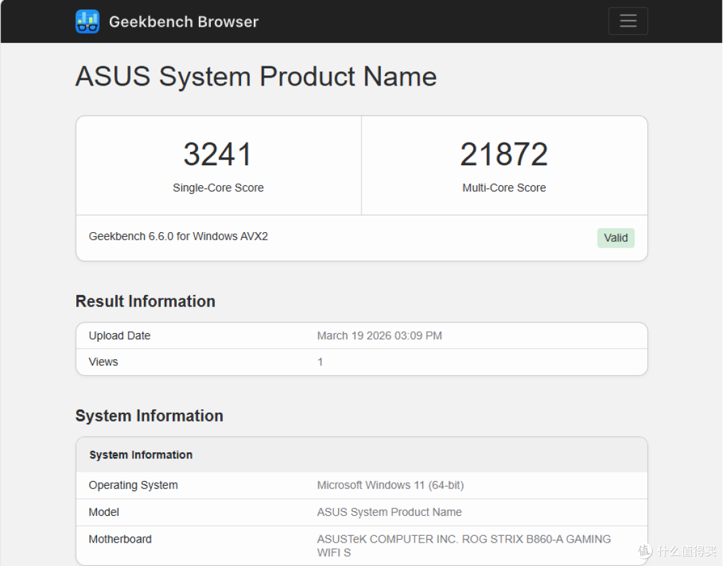Click the Multi-Core Score label
Viewport: 723px width, 566px height.
click(504, 187)
